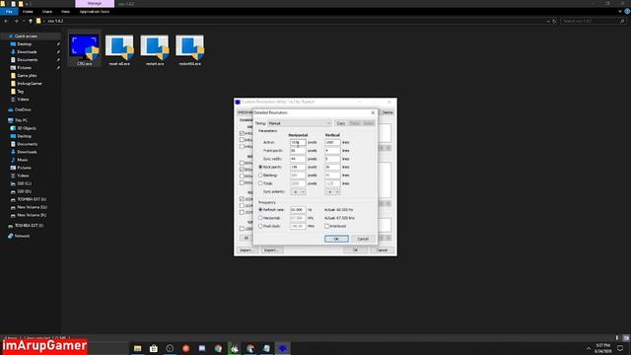
Task: Click horizontal Active pixels field
Action: (x=298, y=142)
